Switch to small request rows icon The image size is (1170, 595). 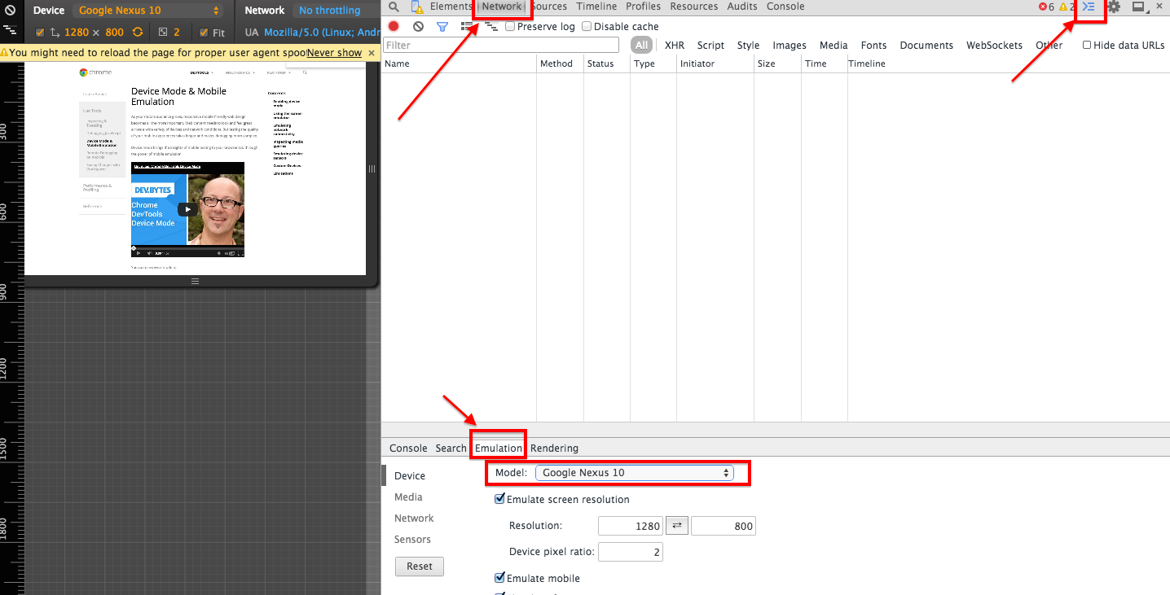[x=490, y=26]
